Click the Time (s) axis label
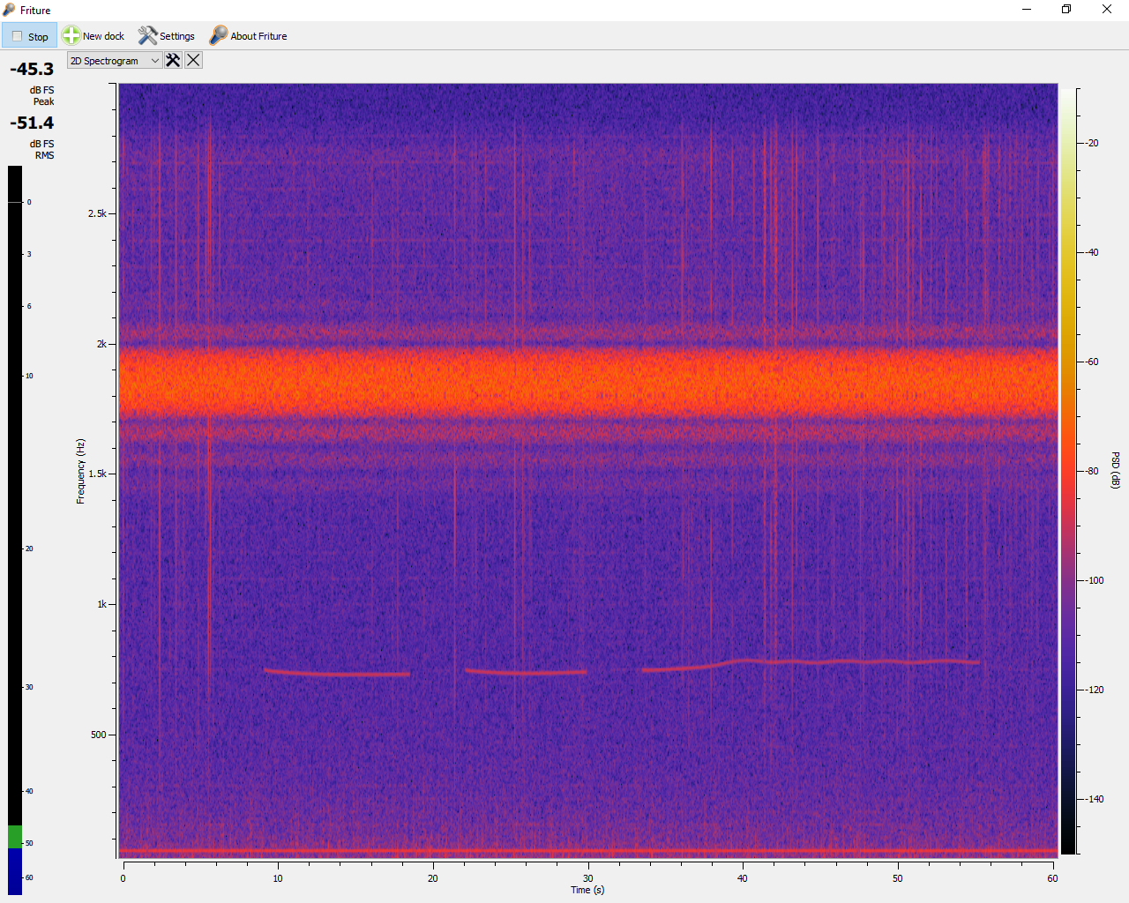1129x903 pixels. coord(587,890)
